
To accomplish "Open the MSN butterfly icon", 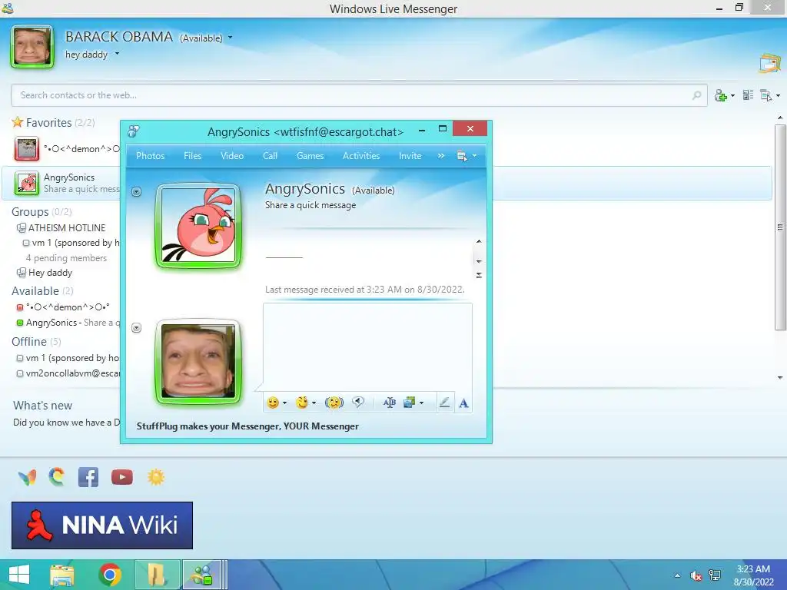I will click(28, 477).
